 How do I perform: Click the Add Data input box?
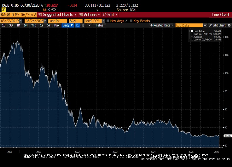point(189,25)
